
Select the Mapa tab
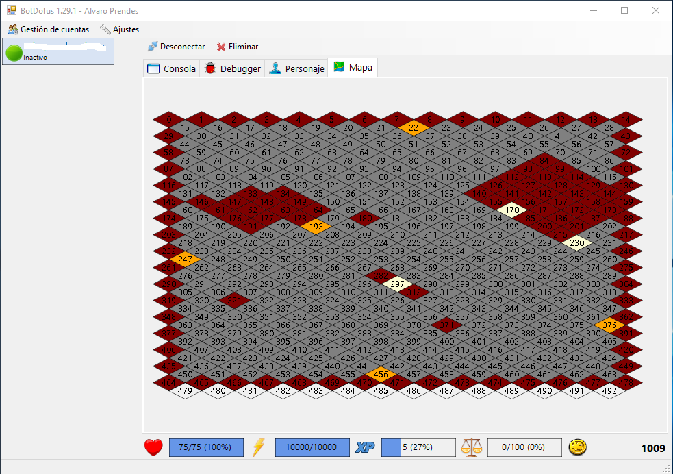[353, 67]
